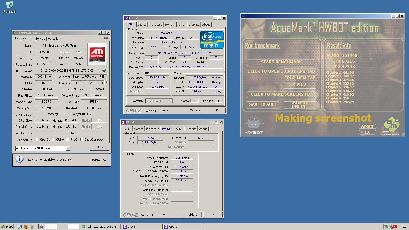This screenshot has width=409, height=230.
Task: Enable the OpenCL checkbox
Action: coord(37,140)
